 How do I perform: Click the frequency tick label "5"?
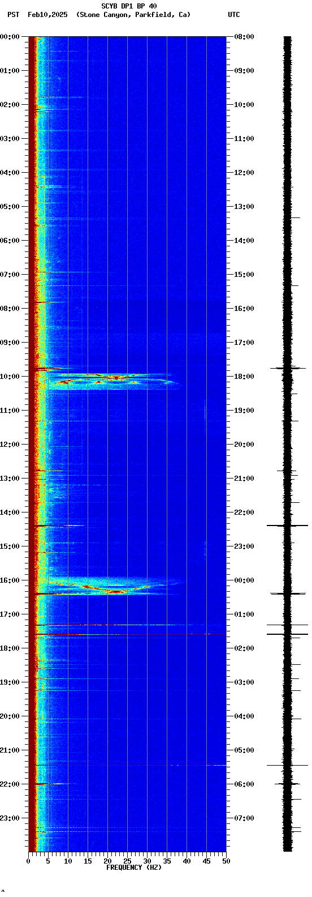point(48,861)
